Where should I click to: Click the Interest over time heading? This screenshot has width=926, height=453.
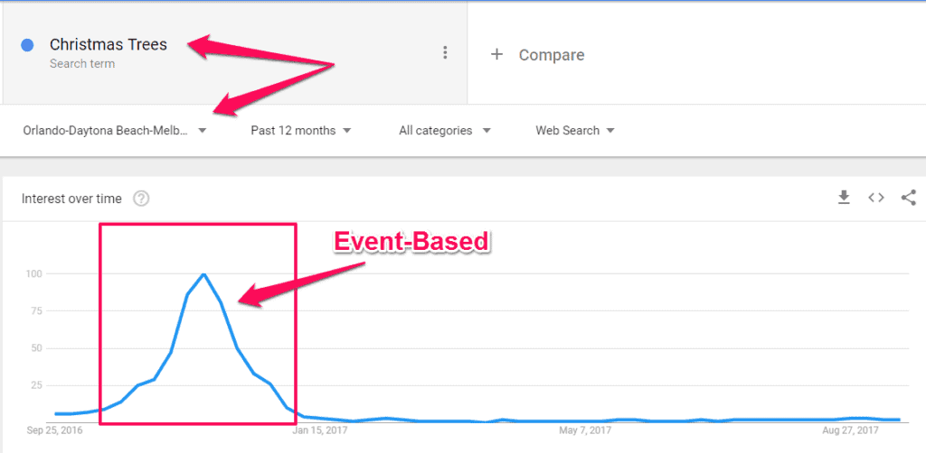pyautogui.click(x=71, y=199)
